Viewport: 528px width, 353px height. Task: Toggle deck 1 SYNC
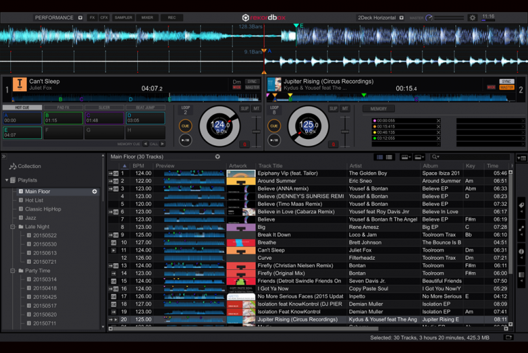click(x=252, y=82)
